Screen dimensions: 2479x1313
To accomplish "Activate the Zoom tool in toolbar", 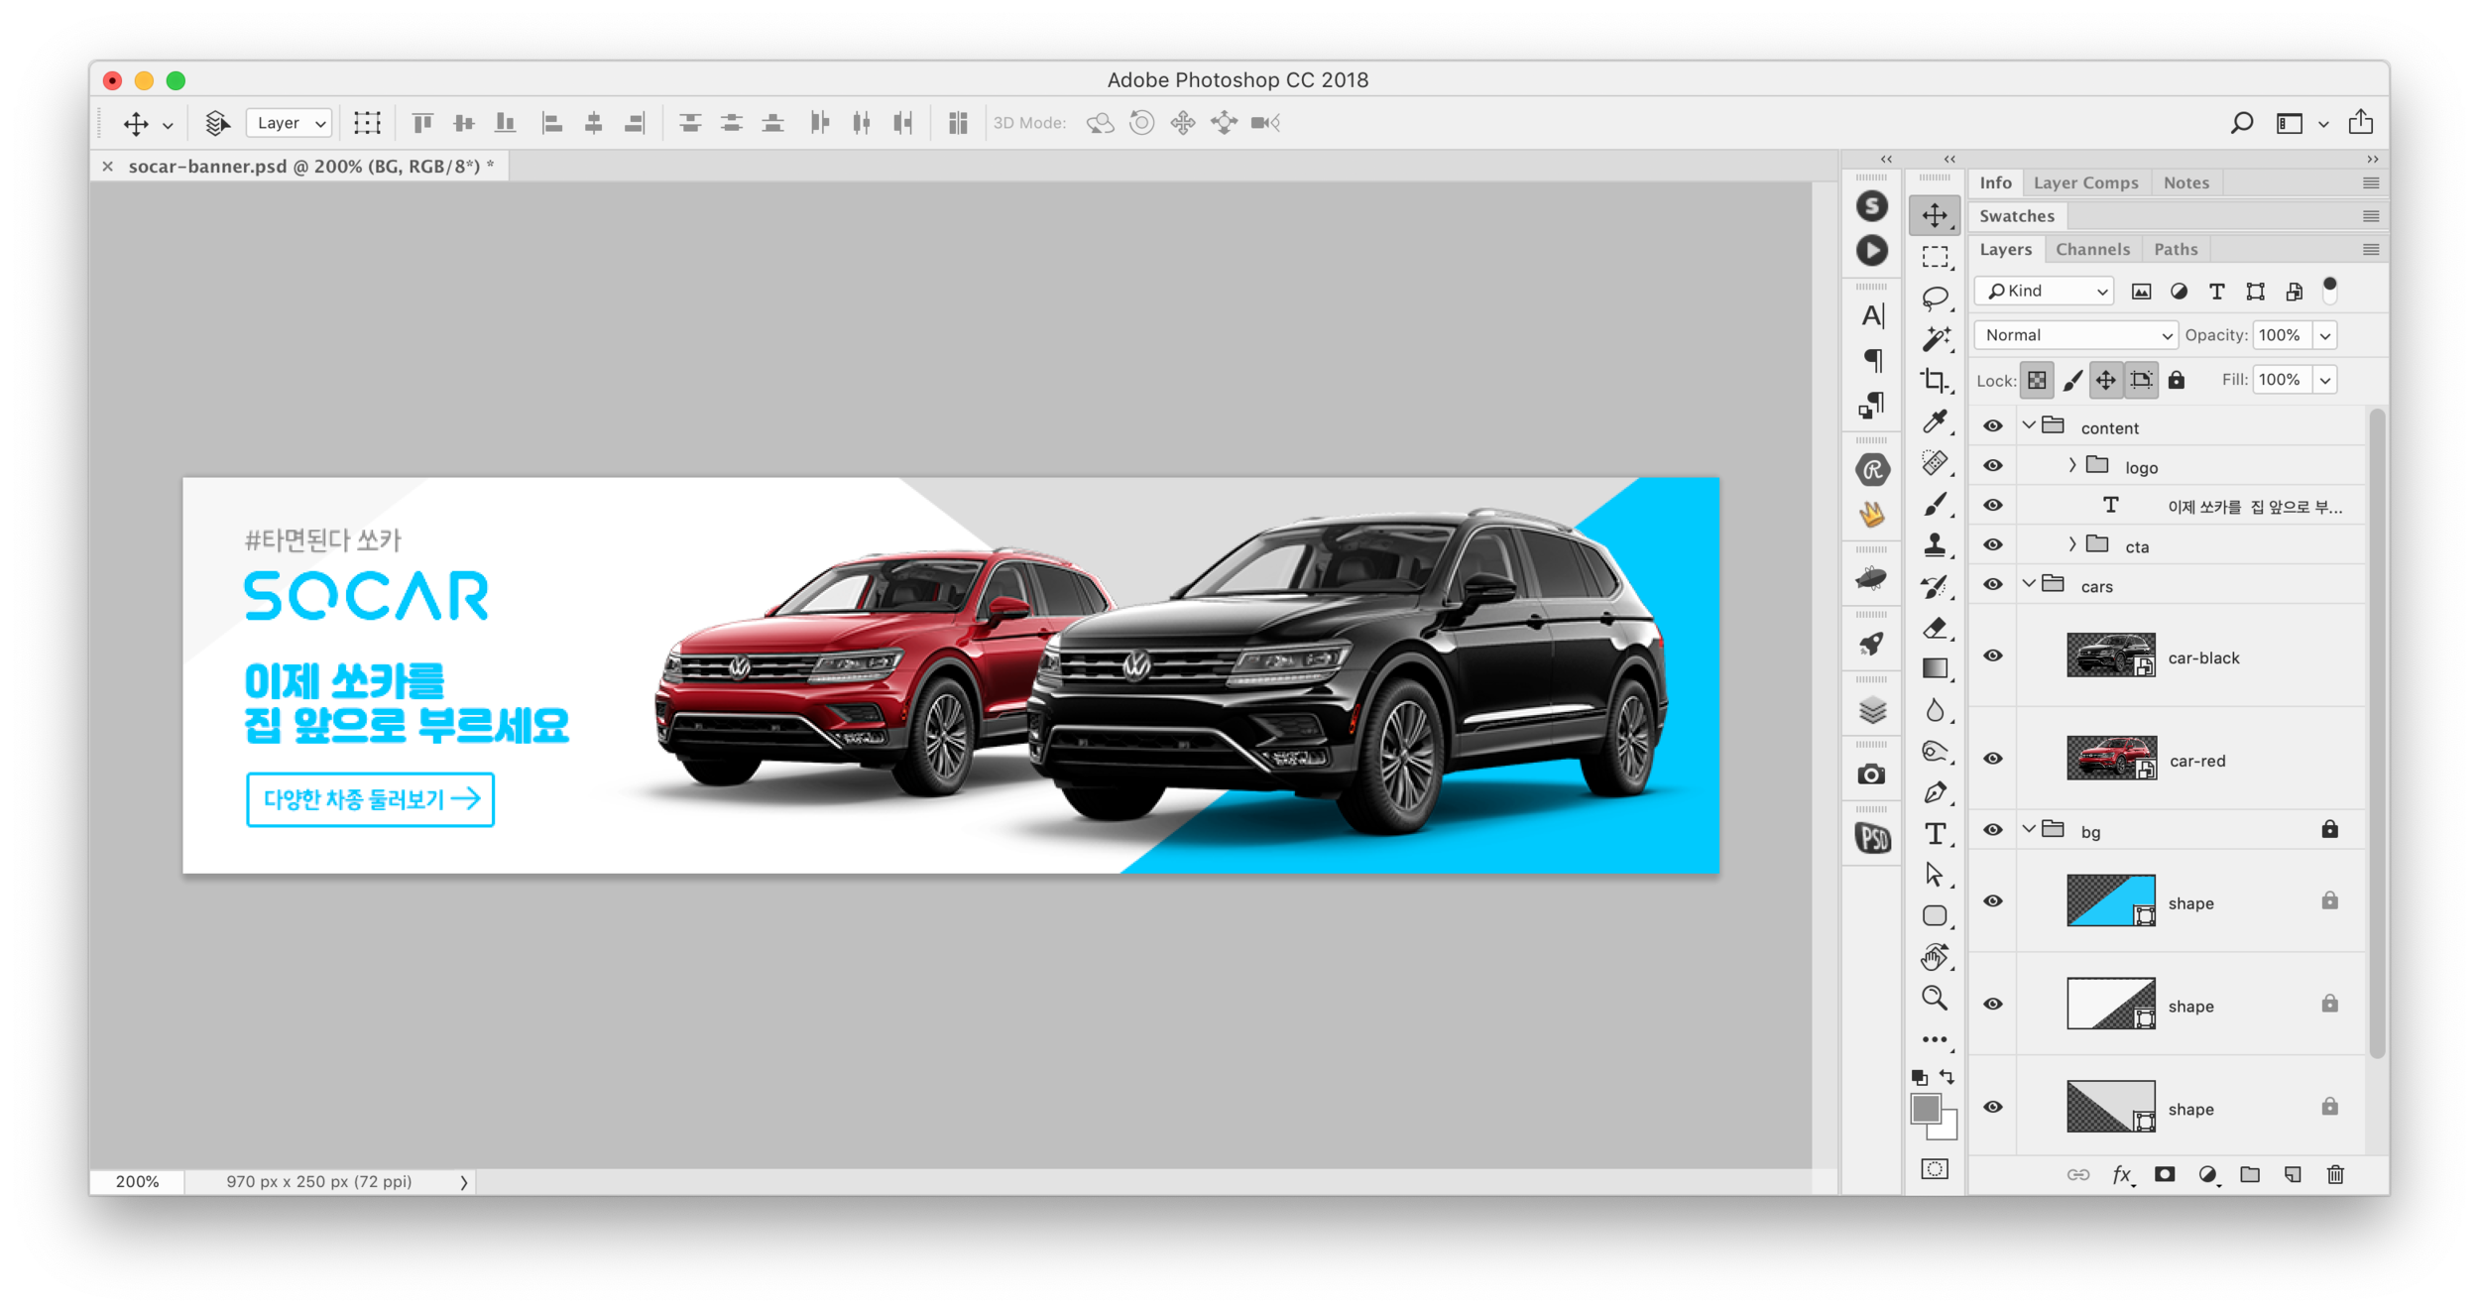I will 1934,998.
